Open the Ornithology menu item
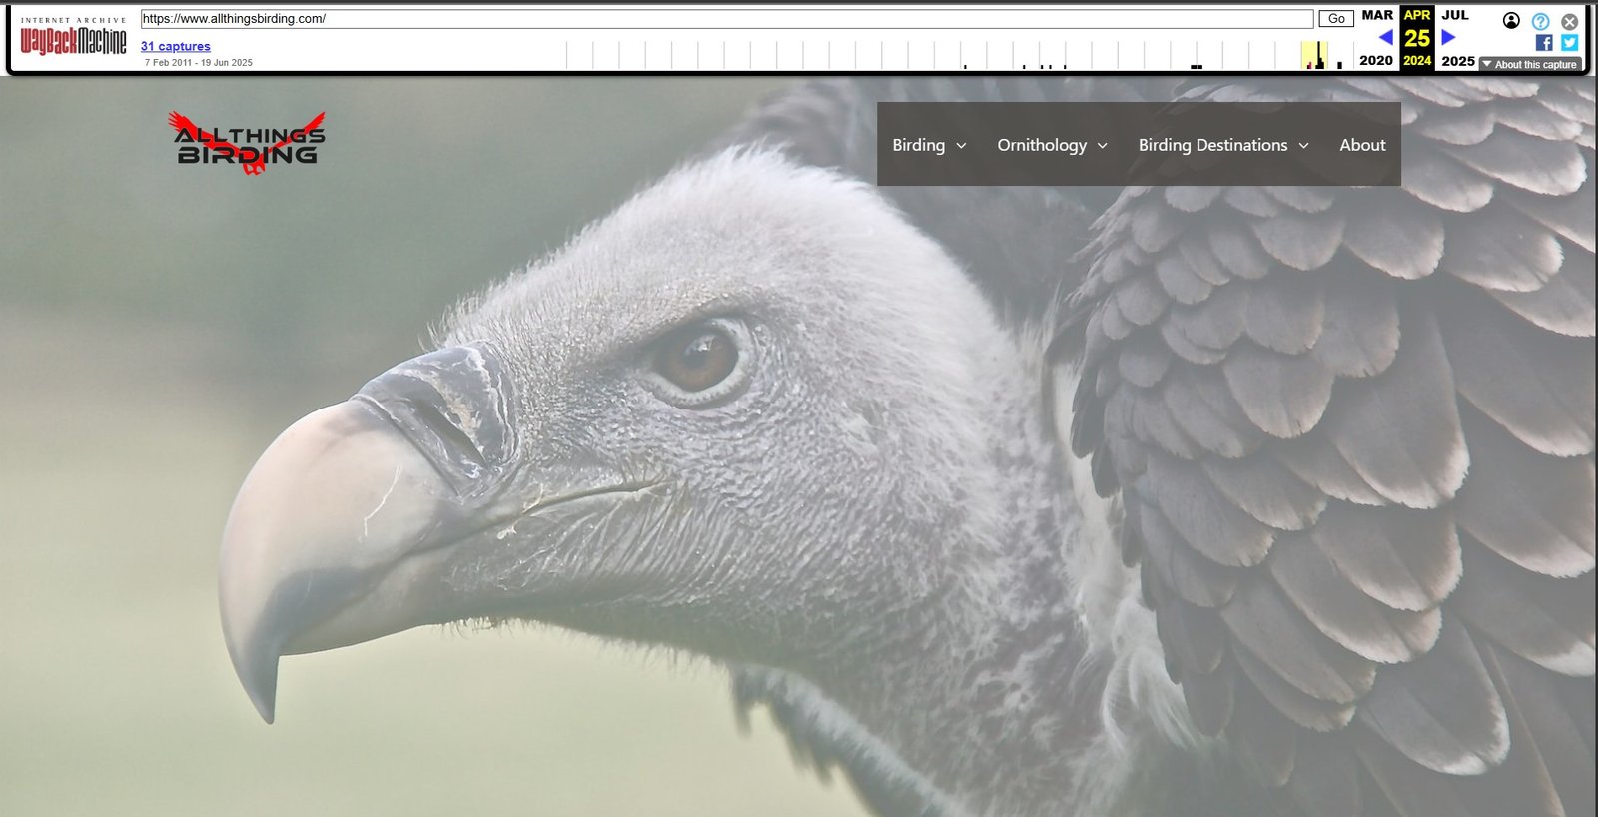1598x817 pixels. [1041, 145]
